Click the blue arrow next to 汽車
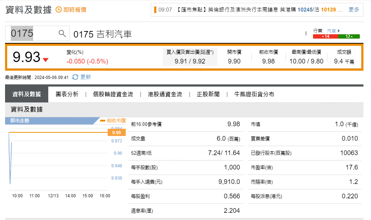The height and width of the screenshot is (220, 371). click(x=339, y=31)
